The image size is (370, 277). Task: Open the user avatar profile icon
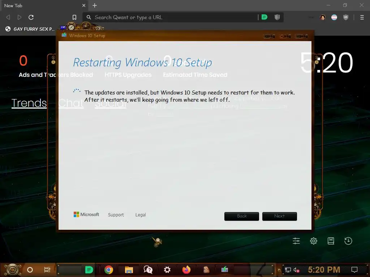point(323,17)
